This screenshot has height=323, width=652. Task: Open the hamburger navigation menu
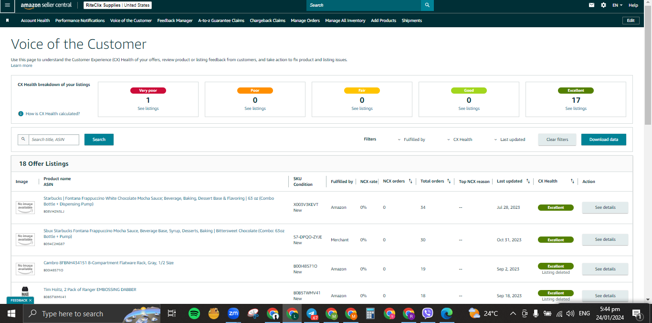coord(7,5)
